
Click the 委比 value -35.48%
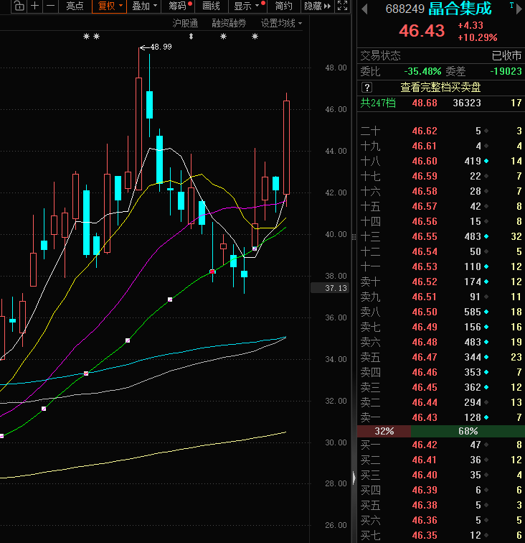[422, 71]
